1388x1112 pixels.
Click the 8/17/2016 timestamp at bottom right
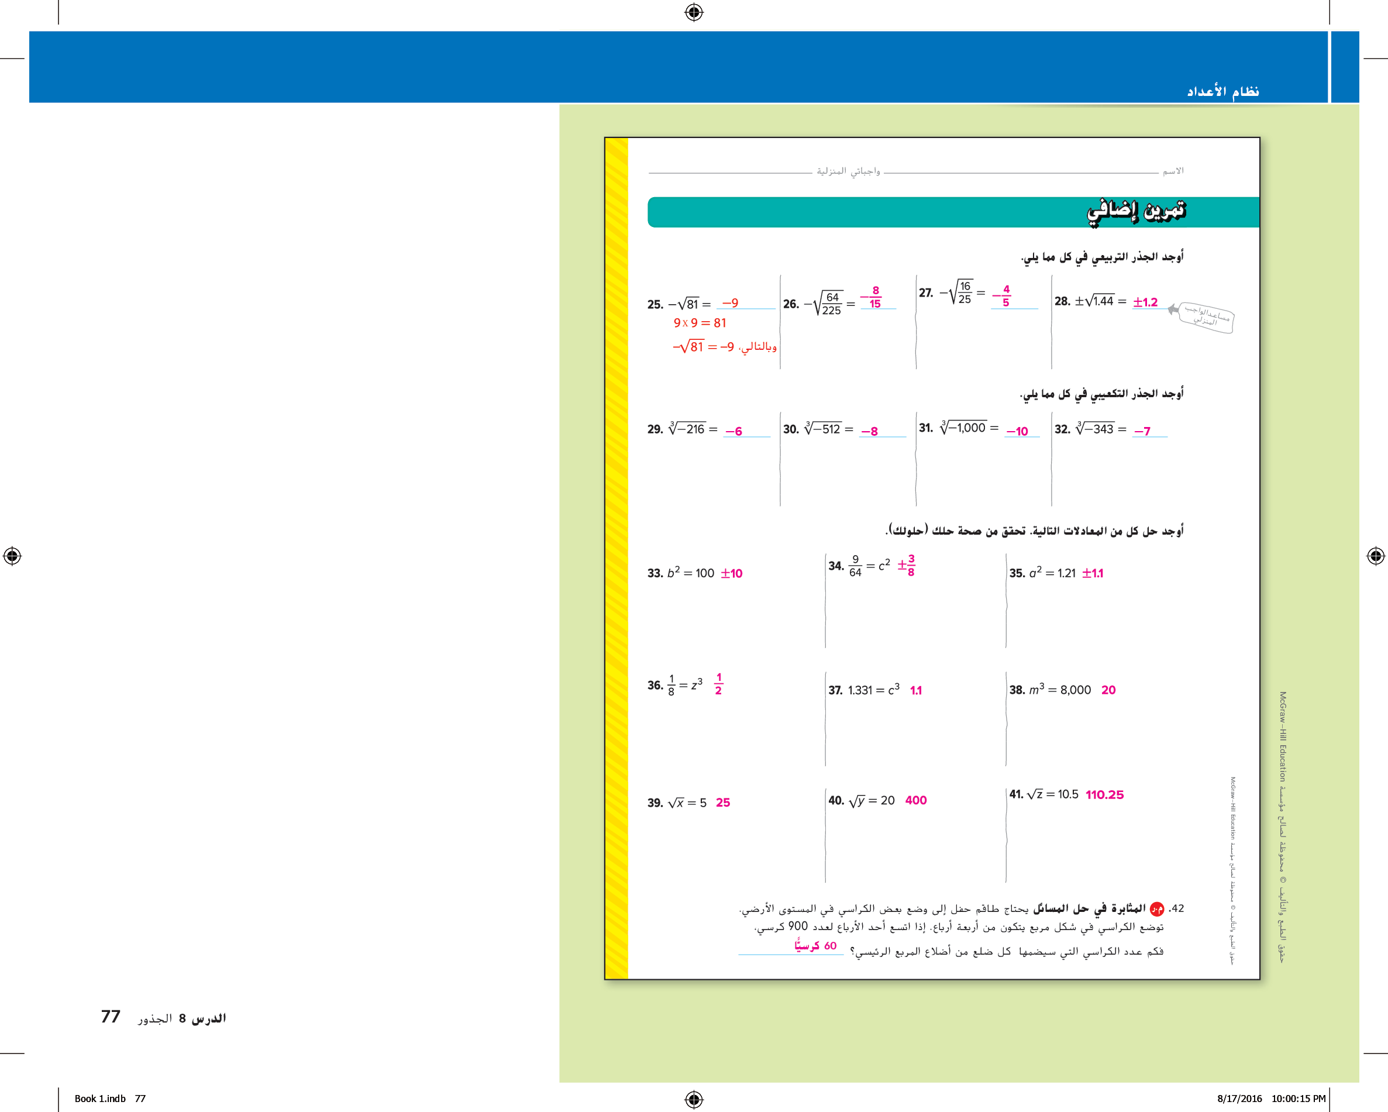1239,1099
